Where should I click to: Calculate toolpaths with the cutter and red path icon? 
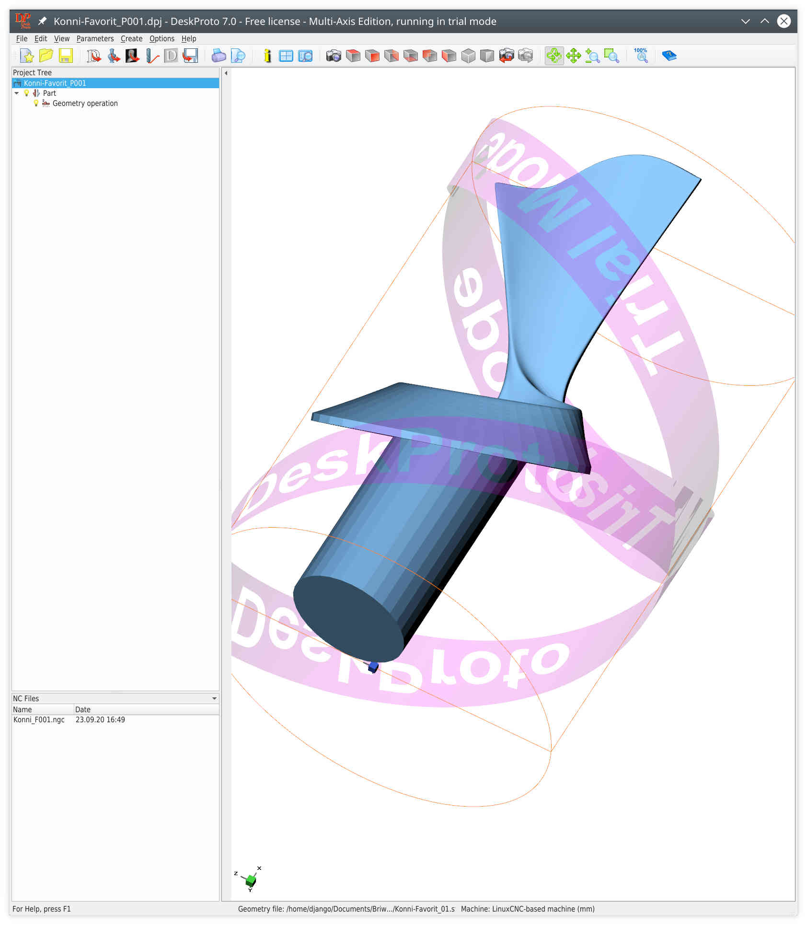pyautogui.click(x=152, y=56)
